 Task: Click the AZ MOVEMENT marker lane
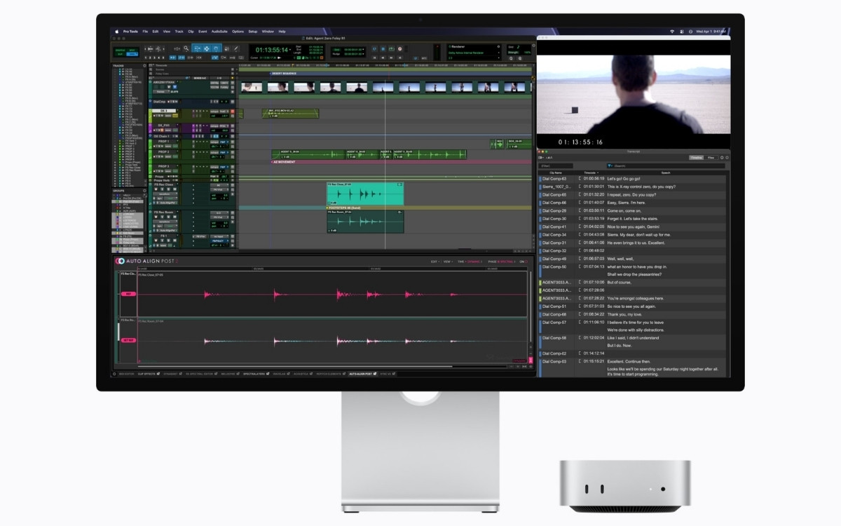pyautogui.click(x=402, y=162)
